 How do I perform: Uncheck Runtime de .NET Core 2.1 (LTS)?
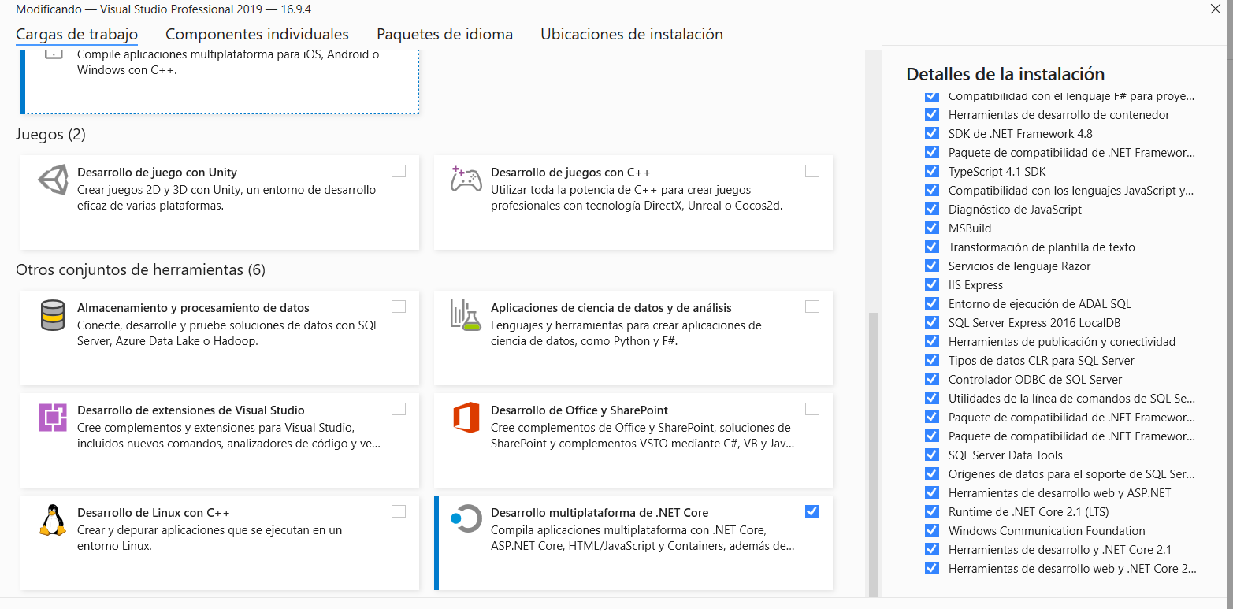(x=932, y=512)
